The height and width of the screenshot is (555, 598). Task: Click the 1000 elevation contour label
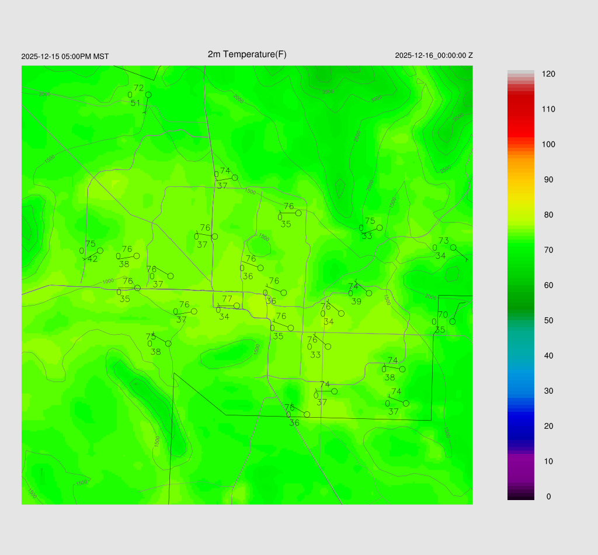[x=108, y=281]
